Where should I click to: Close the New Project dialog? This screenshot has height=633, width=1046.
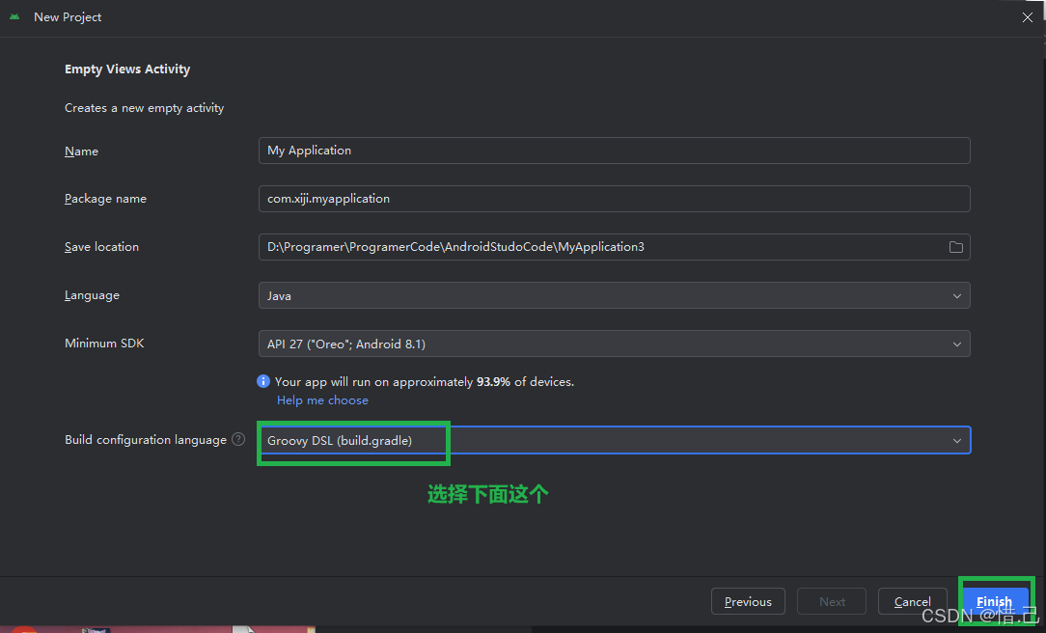coord(1028,17)
